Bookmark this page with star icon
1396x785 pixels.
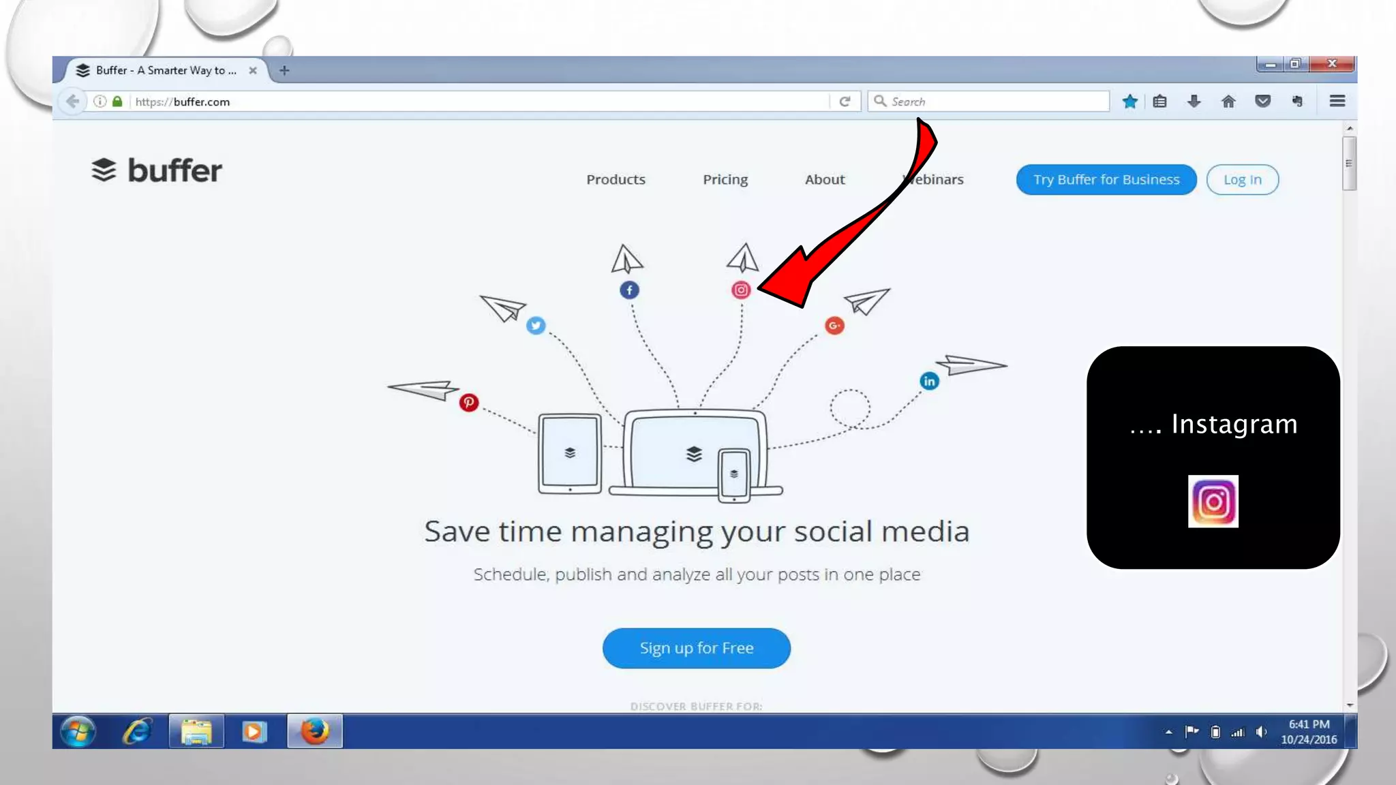tap(1129, 102)
